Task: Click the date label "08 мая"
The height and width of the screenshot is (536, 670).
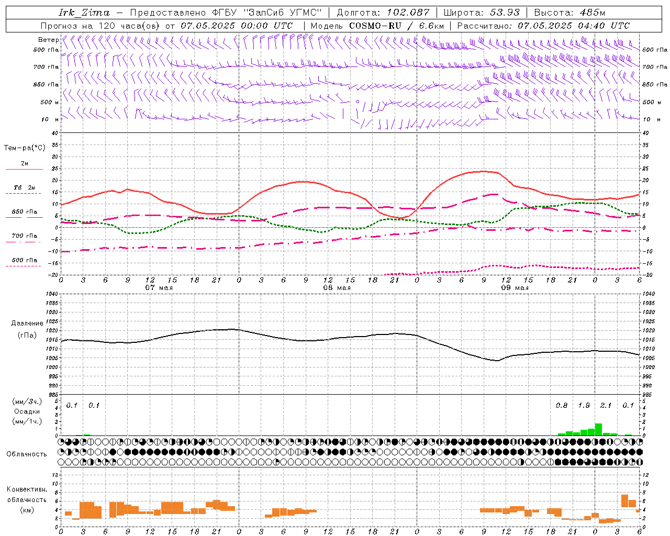Action: click(x=337, y=288)
